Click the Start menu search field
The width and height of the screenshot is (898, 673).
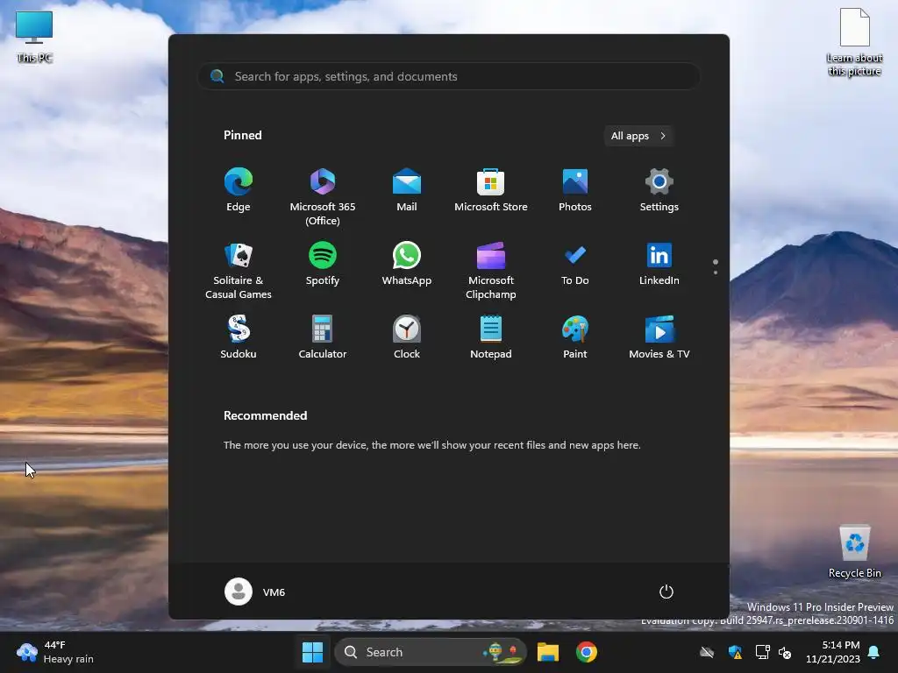[x=449, y=76]
